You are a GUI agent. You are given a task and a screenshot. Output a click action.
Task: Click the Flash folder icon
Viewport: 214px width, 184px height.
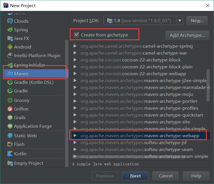point(10,144)
